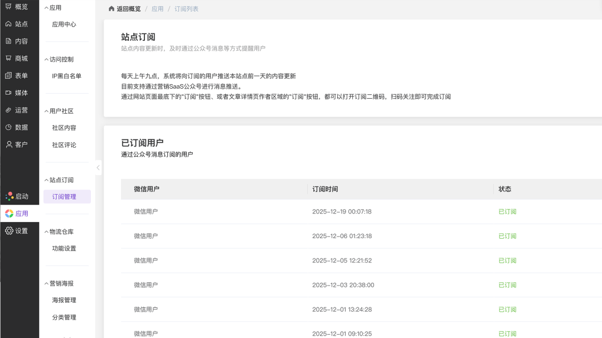
Task: Select subscription time 2025-12-06 01:23:18
Action: [x=342, y=236]
